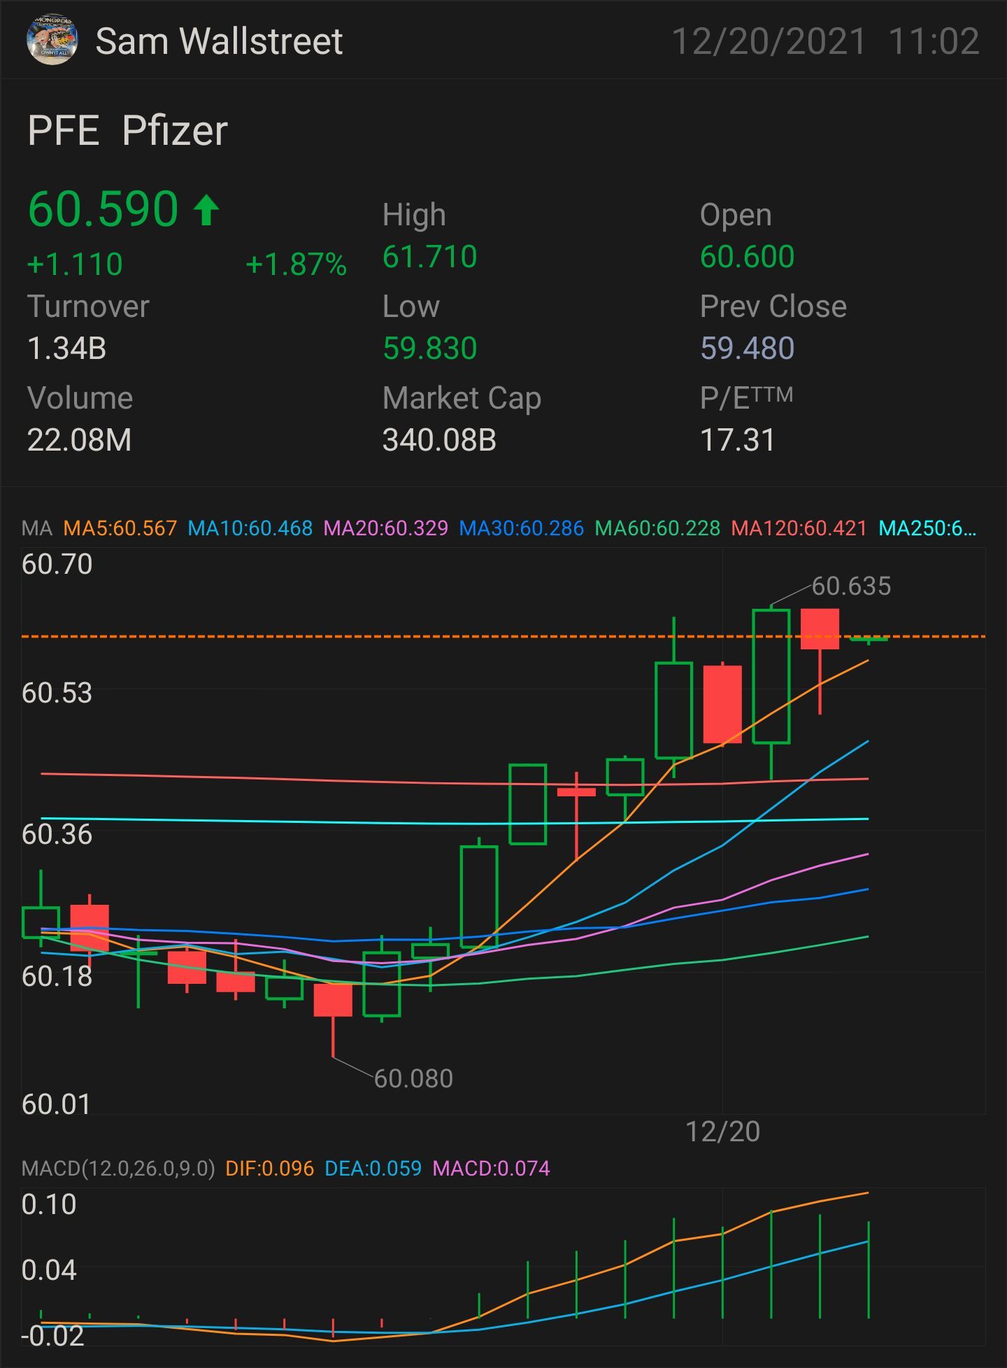Tap the truncated MA250 legend entry

(x=927, y=528)
